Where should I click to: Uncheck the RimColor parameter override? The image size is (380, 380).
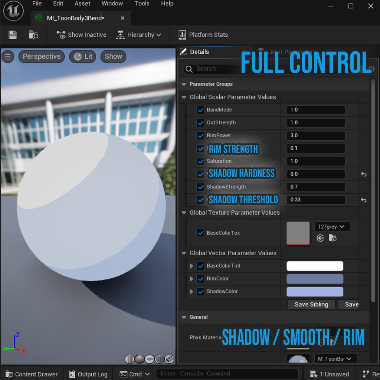[201, 279]
